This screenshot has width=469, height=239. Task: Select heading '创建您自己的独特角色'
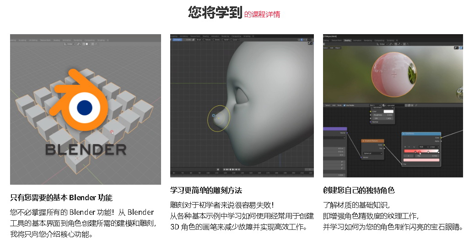[359, 191]
